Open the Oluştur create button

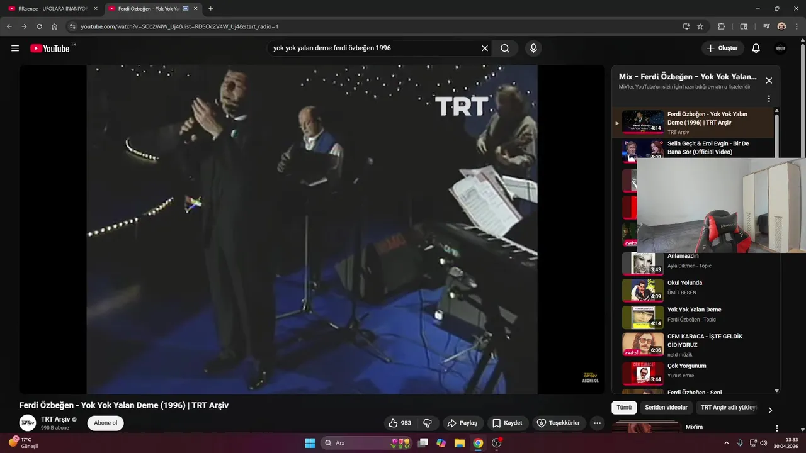click(723, 48)
